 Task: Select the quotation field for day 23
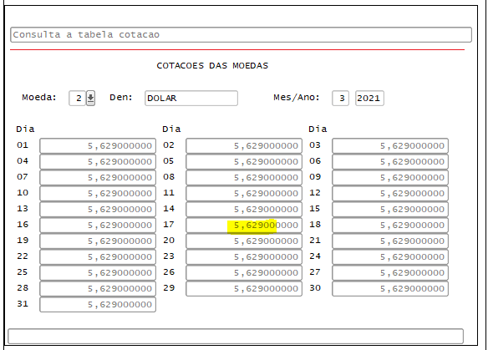244,257
